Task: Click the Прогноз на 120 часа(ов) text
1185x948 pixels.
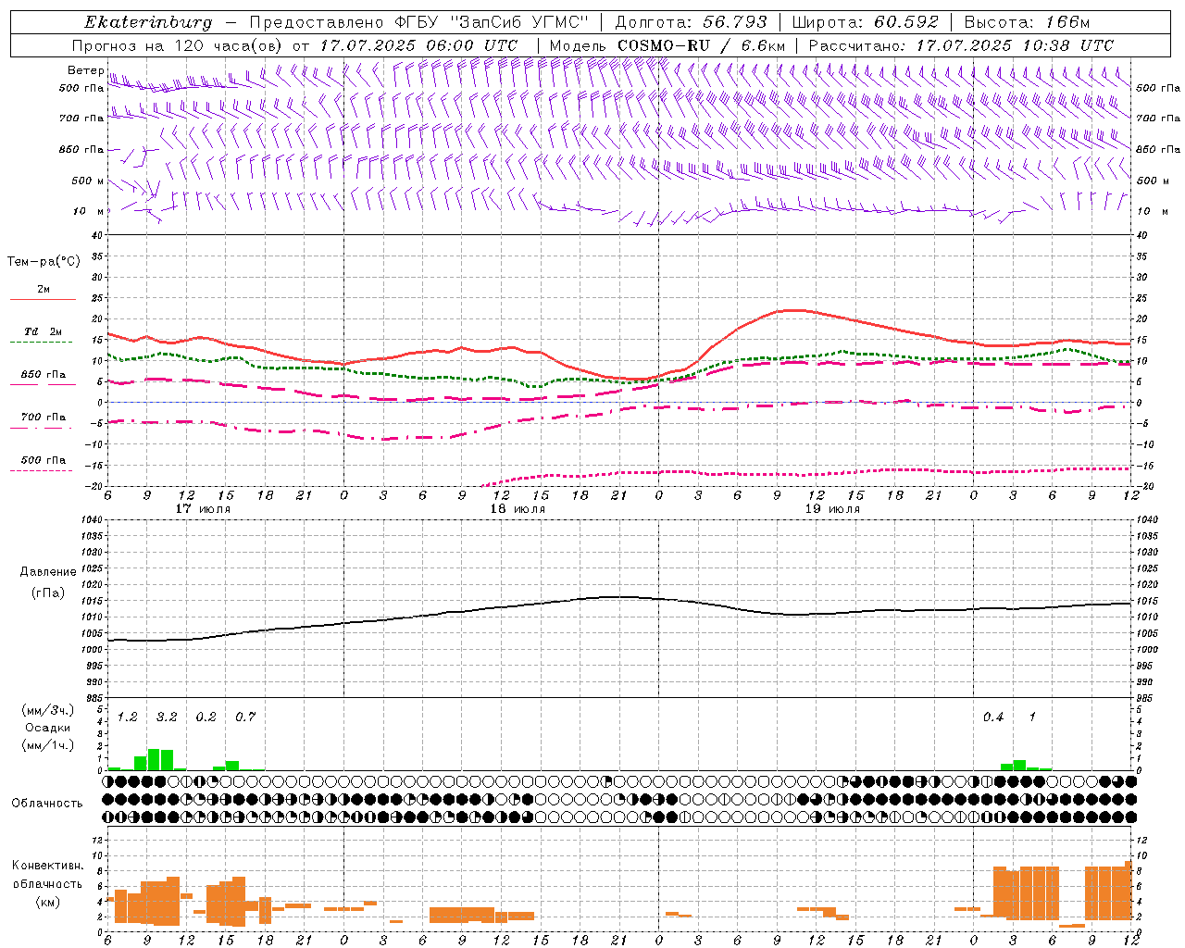Action: click(178, 45)
